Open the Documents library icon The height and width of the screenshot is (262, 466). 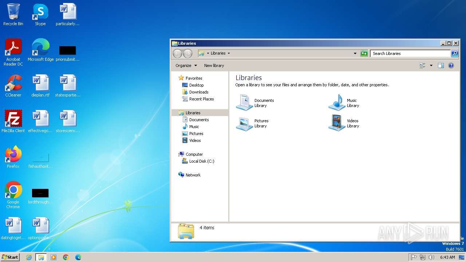pyautogui.click(x=244, y=103)
